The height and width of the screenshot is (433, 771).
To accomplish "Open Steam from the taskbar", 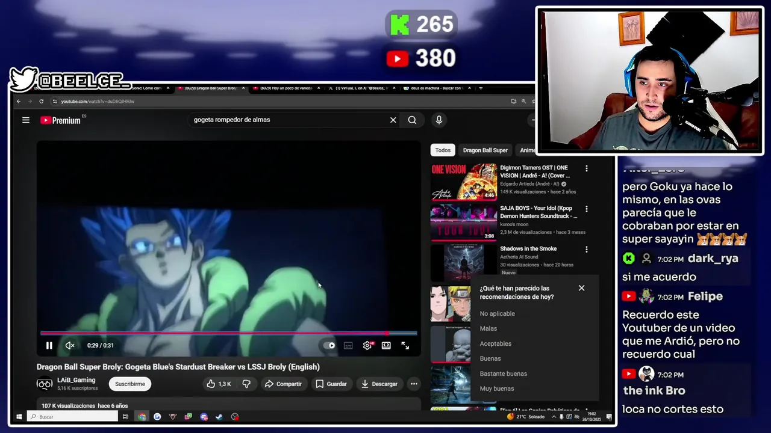I will tap(219, 417).
